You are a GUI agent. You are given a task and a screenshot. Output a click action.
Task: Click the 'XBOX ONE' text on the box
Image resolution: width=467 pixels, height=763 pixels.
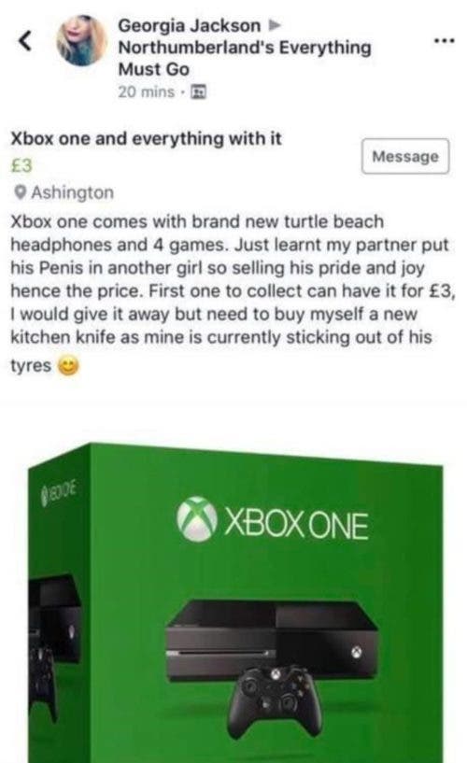point(296,526)
